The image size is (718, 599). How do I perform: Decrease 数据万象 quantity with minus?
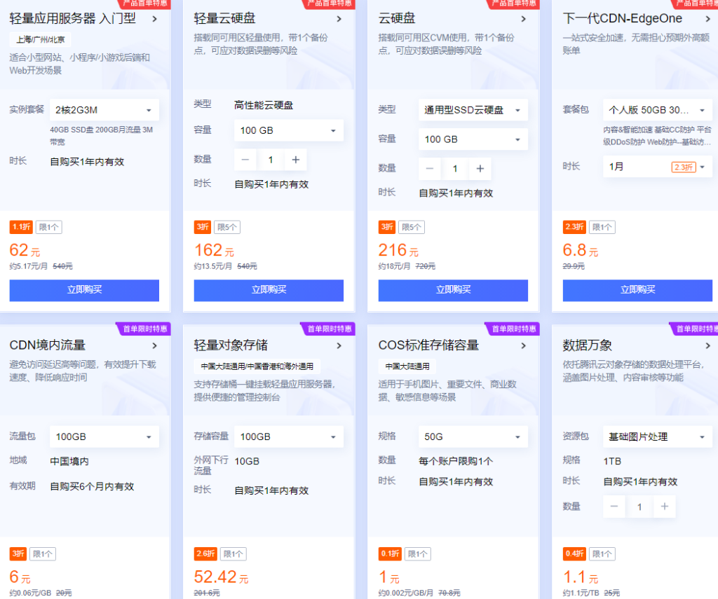[614, 507]
